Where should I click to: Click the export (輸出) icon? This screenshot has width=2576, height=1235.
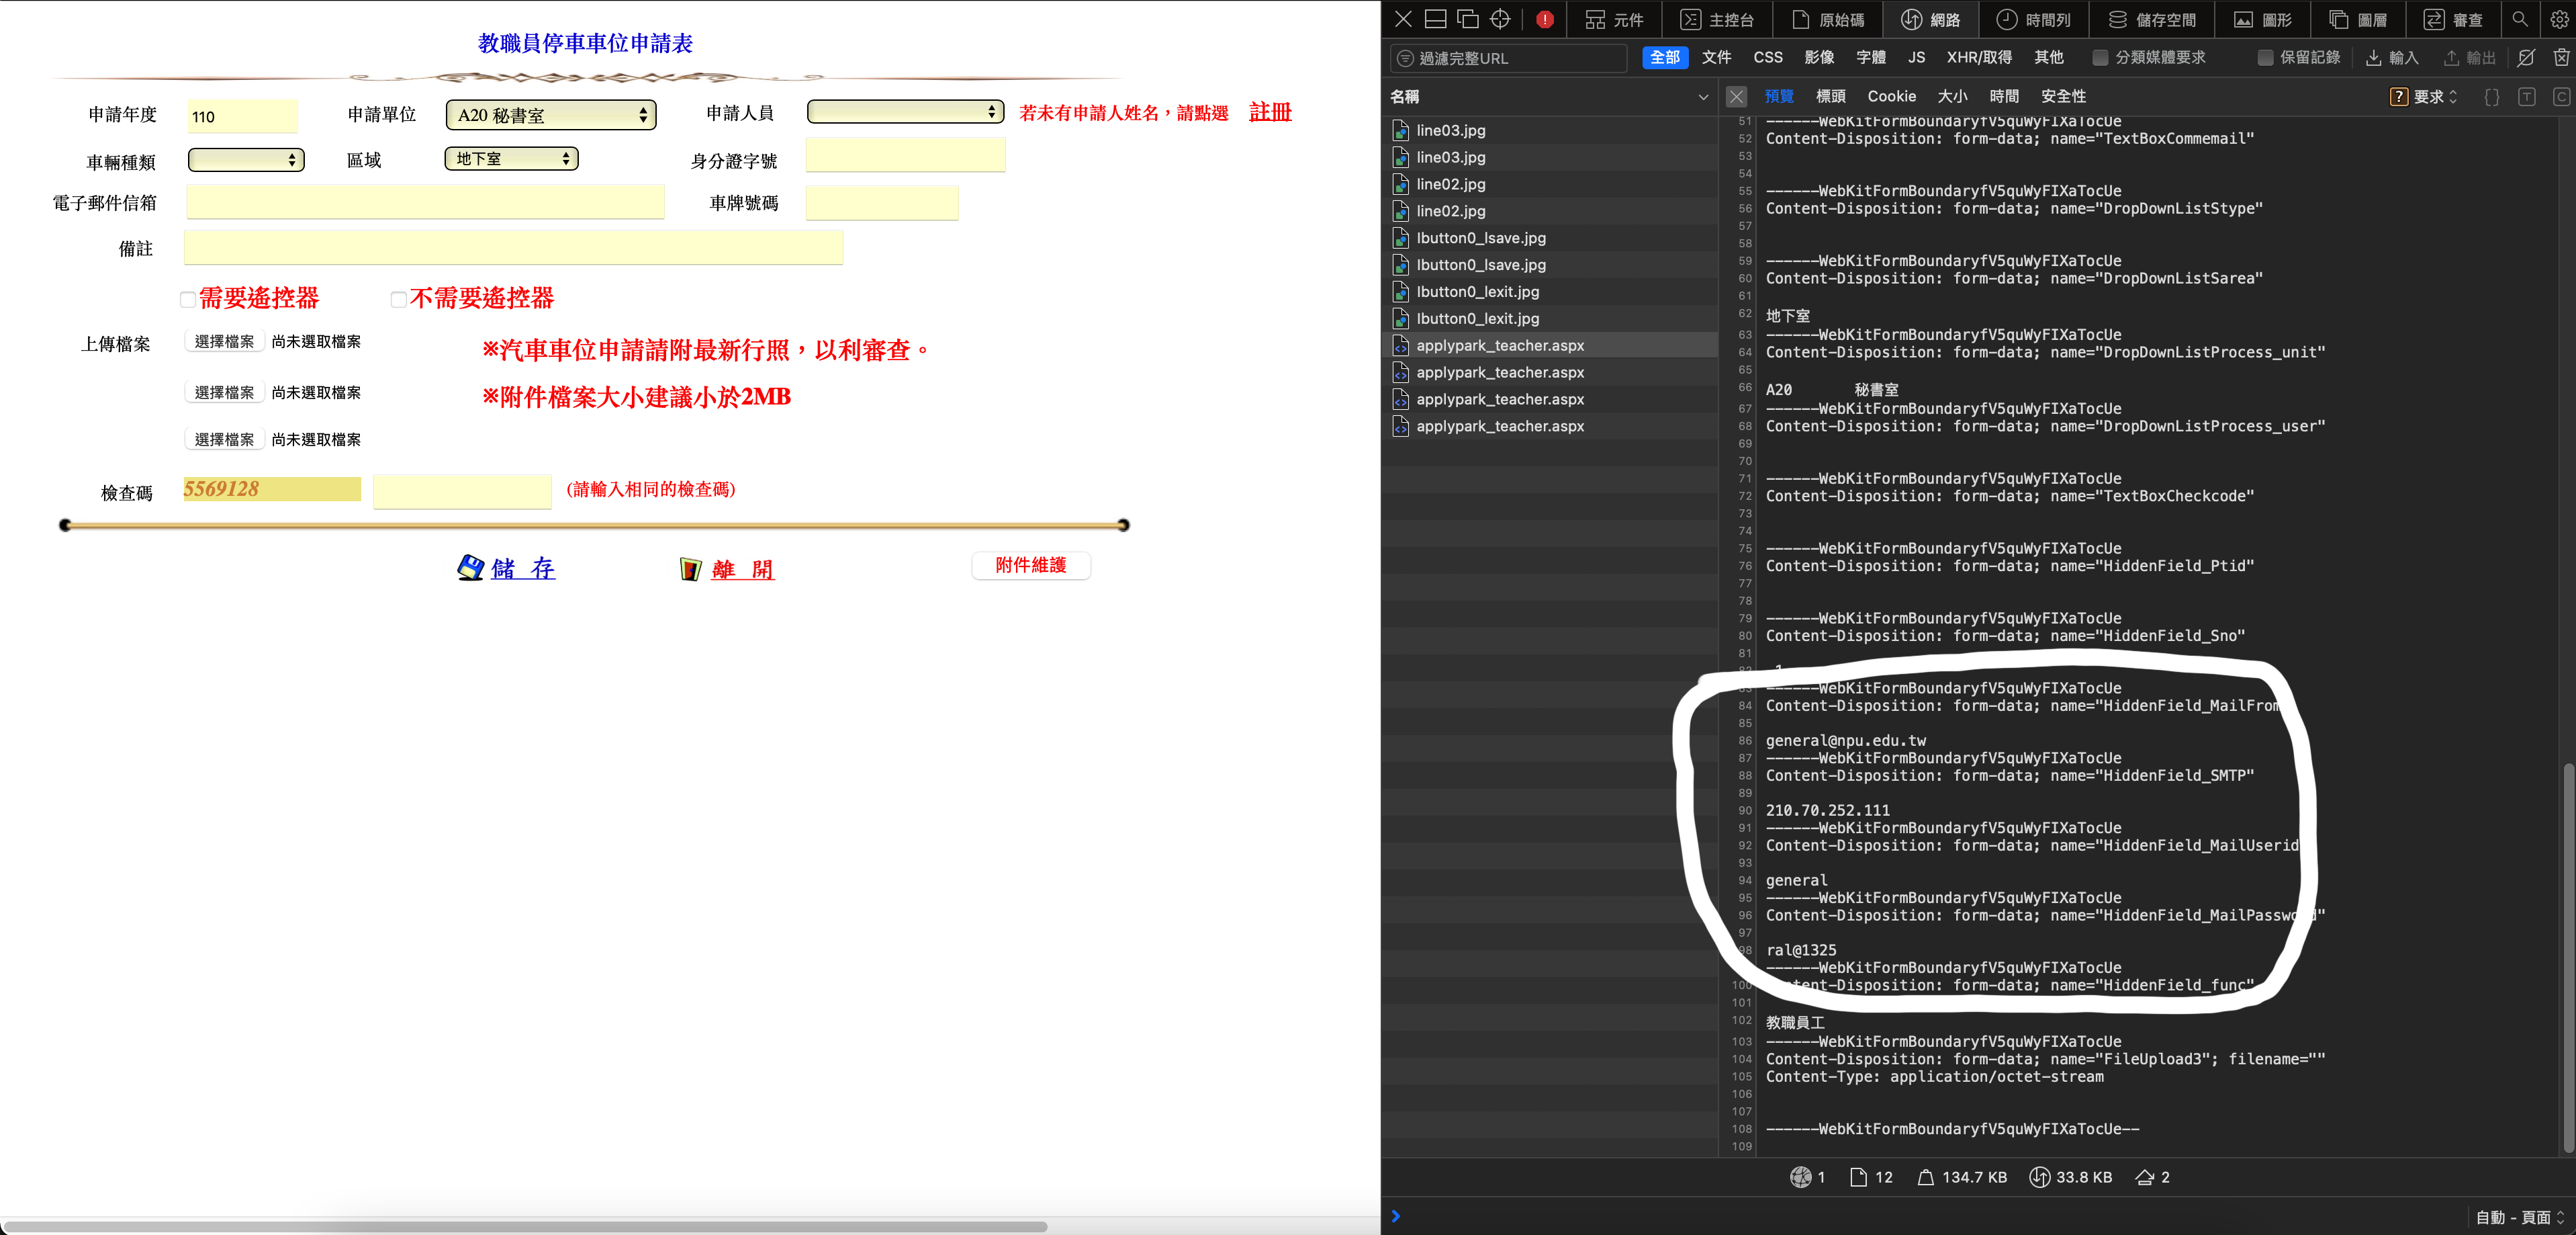[x=2451, y=57]
